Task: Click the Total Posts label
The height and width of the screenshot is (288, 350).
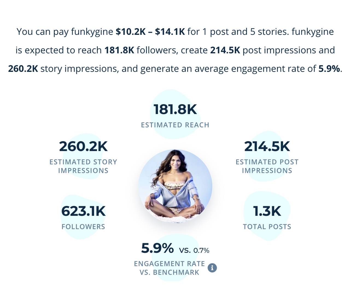Action: pos(267,227)
